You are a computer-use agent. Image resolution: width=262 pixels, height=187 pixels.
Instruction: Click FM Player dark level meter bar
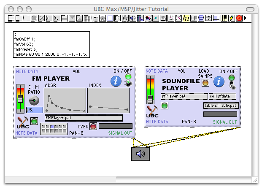pyautogui.click(x=116, y=126)
